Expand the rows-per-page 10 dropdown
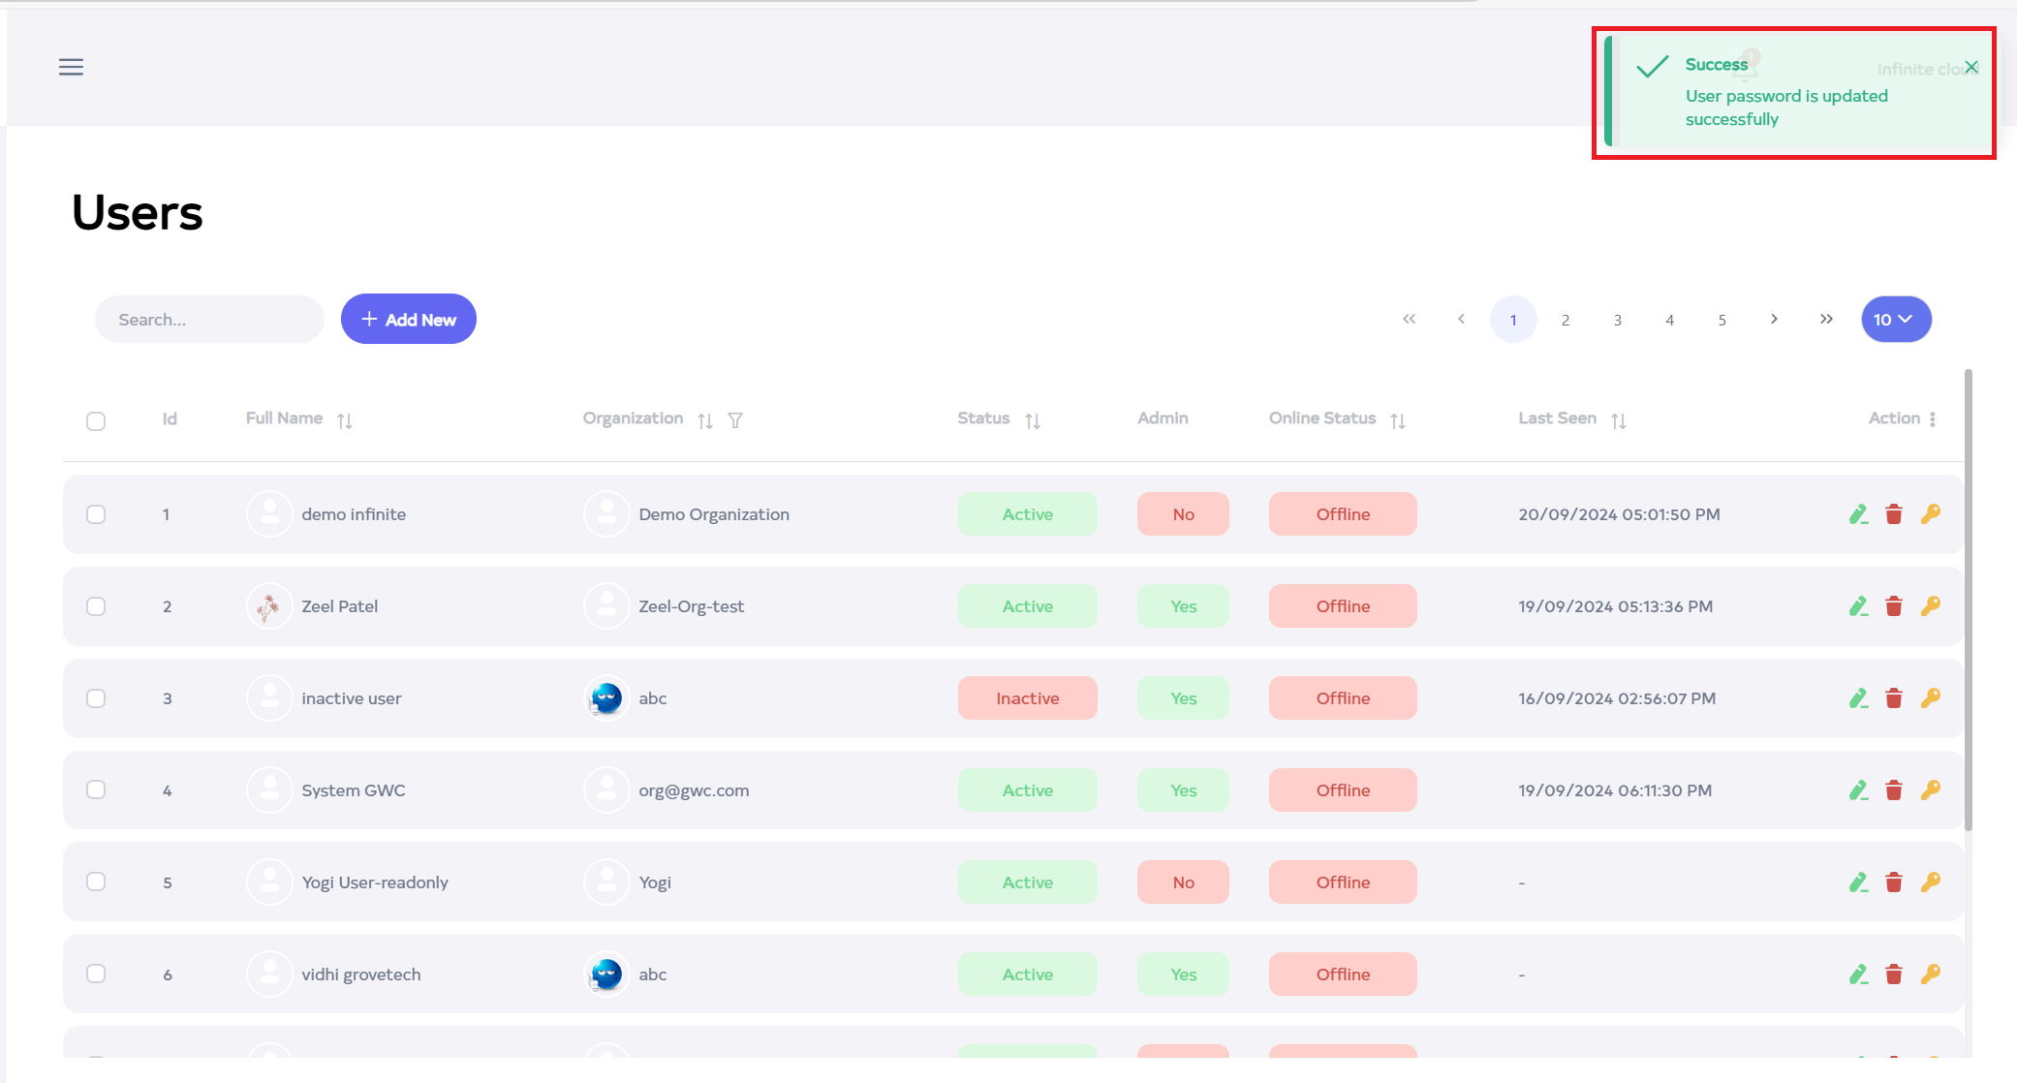Viewport: 2017px width, 1083px height. coord(1895,320)
